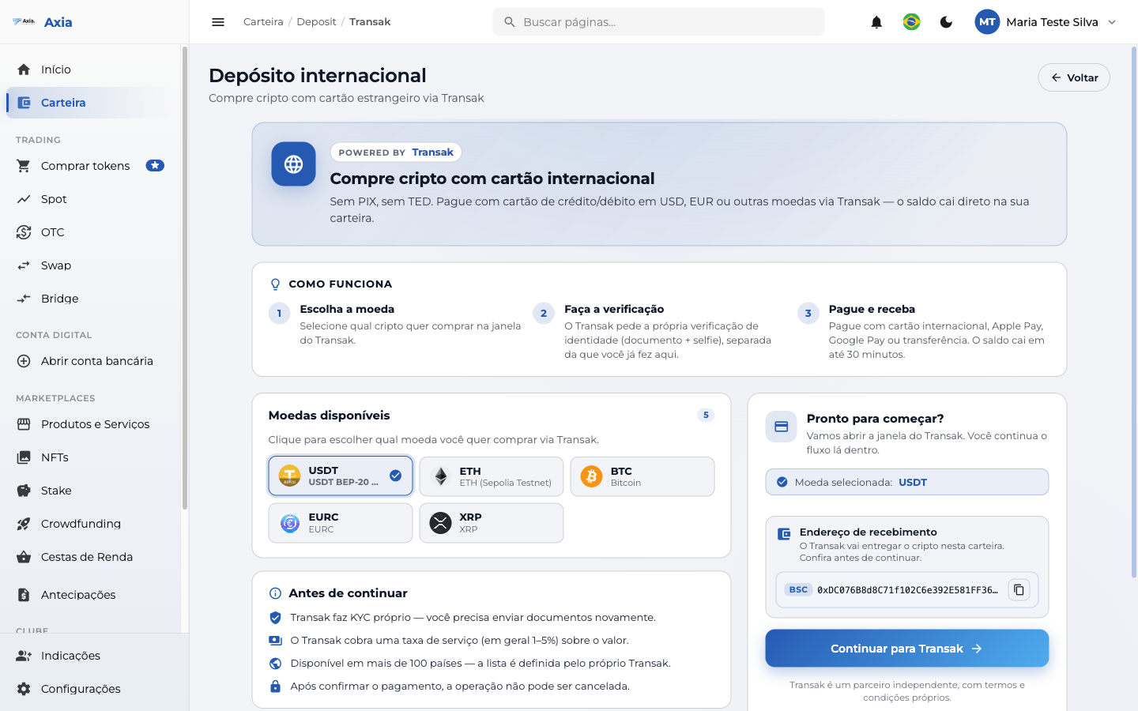Viewport: 1138px width, 711px height.
Task: Click the sidebar scrollbar
Action: pos(185,278)
